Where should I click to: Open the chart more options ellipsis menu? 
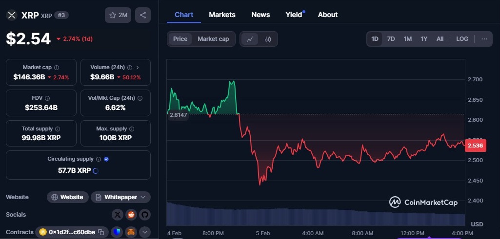tap(484, 39)
